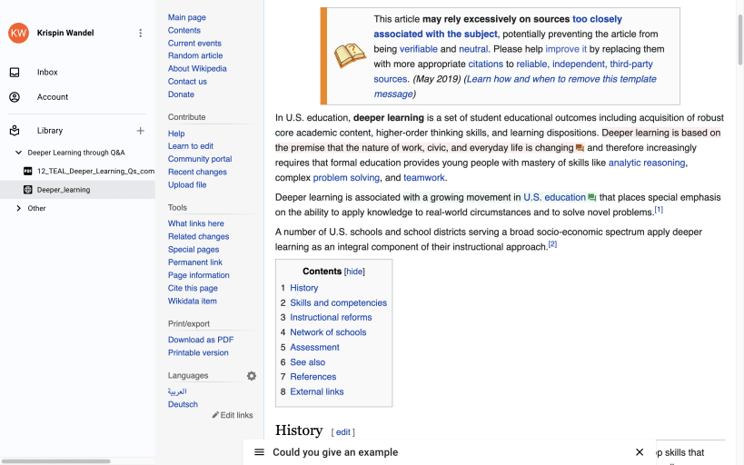Click Edit links under Languages
Screen dimensions: 744x465
236,415
